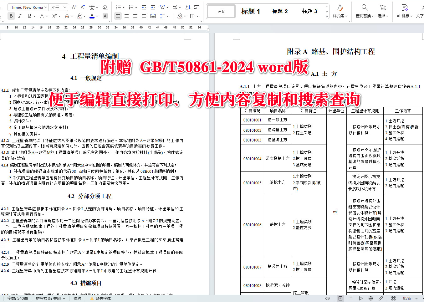This screenshot has height=302, width=424.
Task: Use the clear formatting eraser icon
Action: (x=105, y=7)
